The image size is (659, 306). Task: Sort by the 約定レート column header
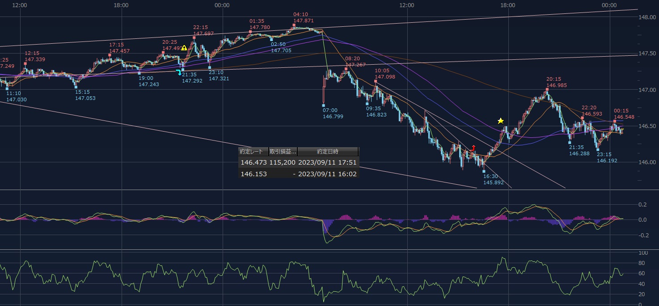[253, 152]
